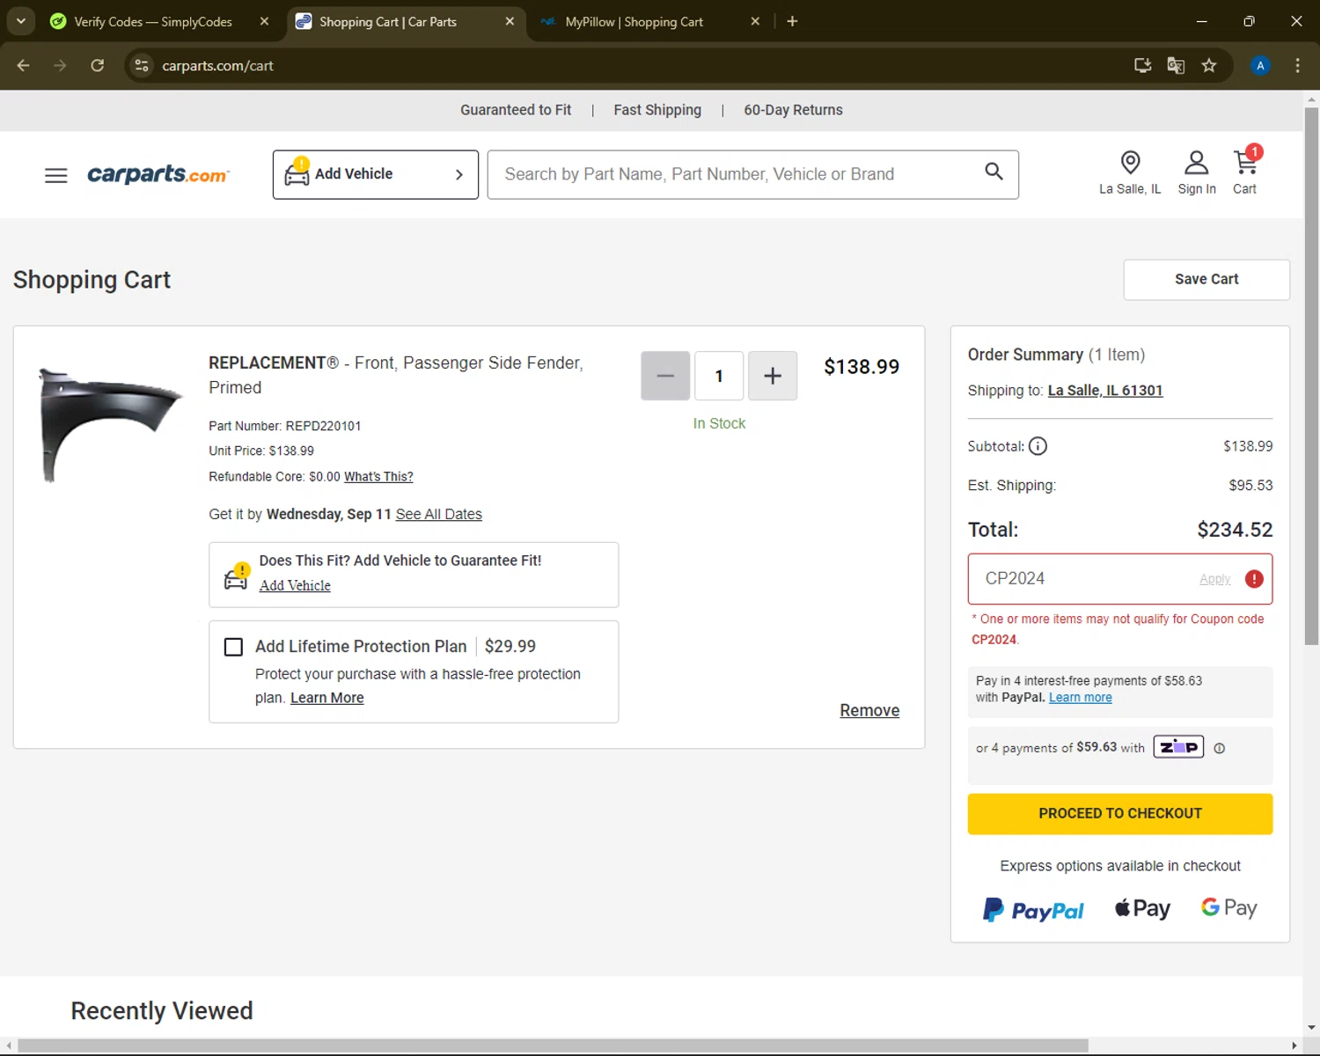The height and width of the screenshot is (1056, 1320).
Task: Click the Remove link for the fender
Action: click(x=869, y=710)
